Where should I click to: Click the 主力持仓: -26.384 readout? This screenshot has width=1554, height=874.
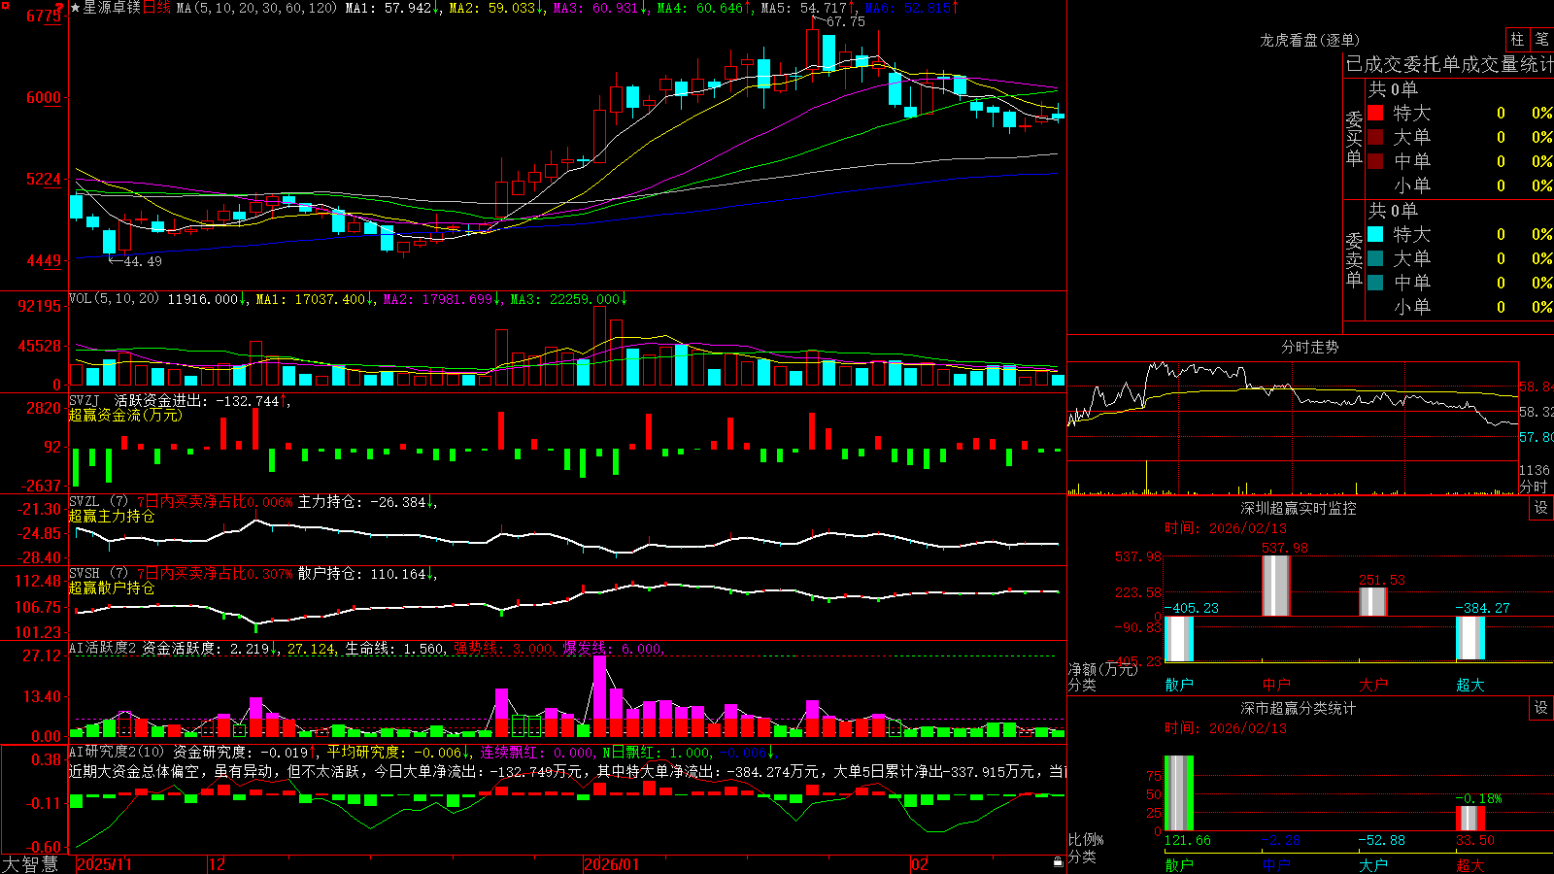tap(361, 501)
